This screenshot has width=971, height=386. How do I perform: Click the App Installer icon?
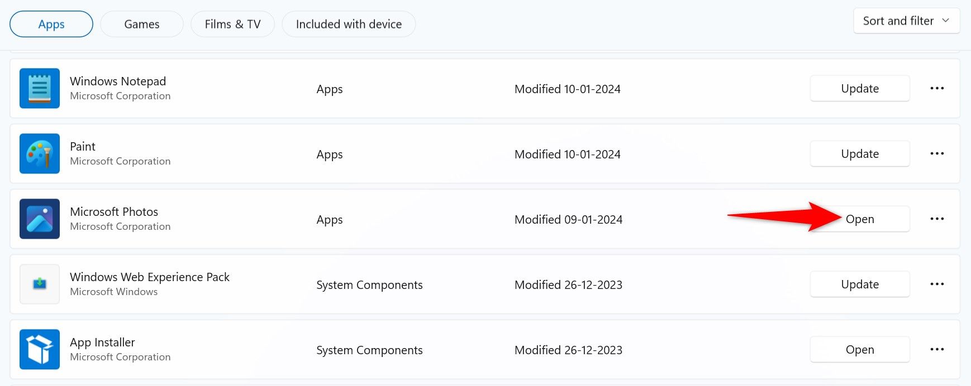40,349
